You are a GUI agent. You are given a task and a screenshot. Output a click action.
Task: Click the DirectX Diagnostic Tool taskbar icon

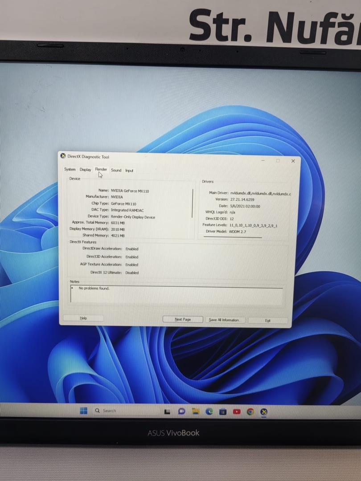click(x=264, y=412)
